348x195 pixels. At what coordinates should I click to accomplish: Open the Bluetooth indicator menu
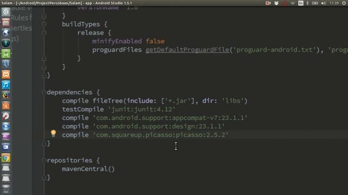308,3
